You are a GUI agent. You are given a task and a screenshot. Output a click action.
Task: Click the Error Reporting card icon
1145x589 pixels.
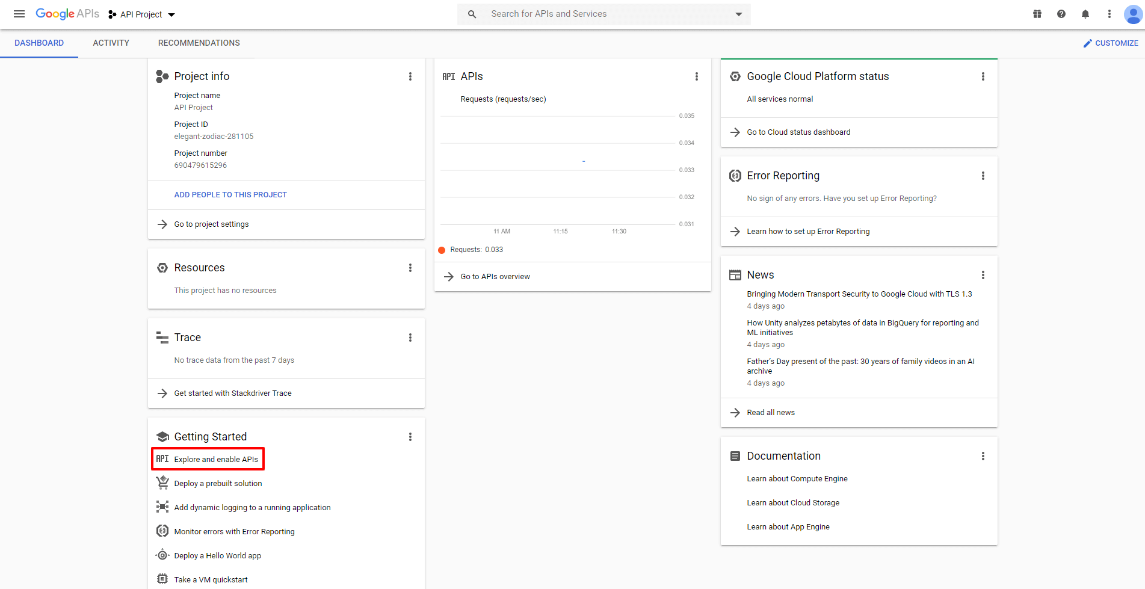coord(735,176)
